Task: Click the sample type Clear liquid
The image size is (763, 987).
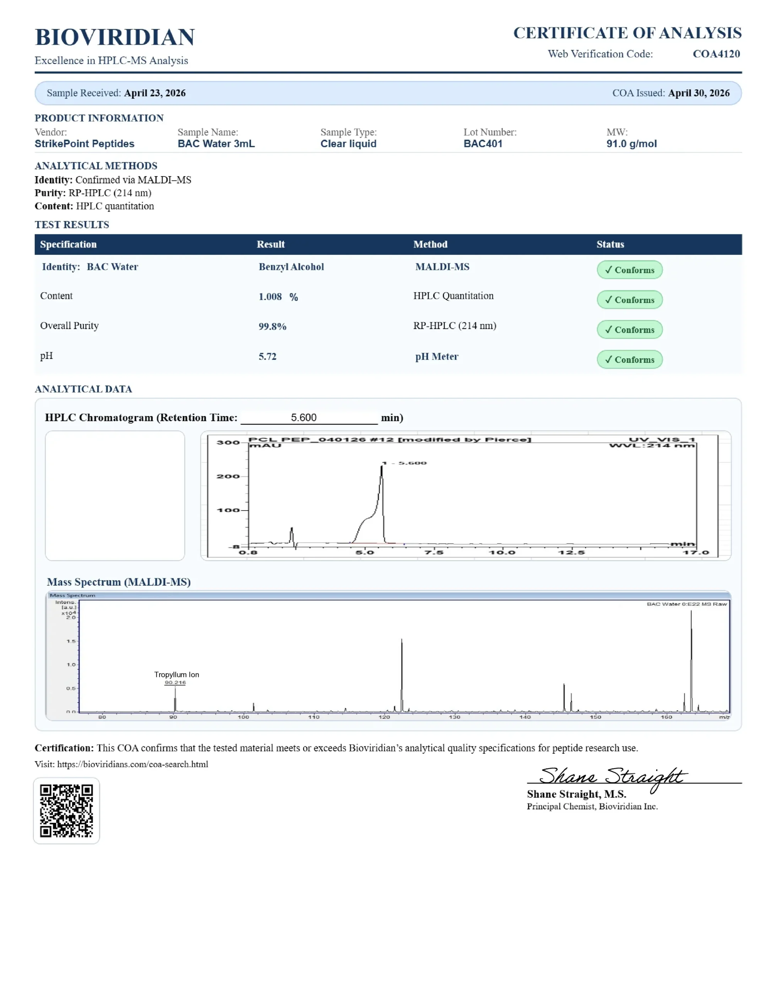Action: point(348,144)
